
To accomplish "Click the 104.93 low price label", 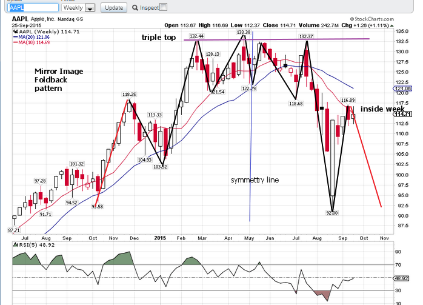I will 145,160.
